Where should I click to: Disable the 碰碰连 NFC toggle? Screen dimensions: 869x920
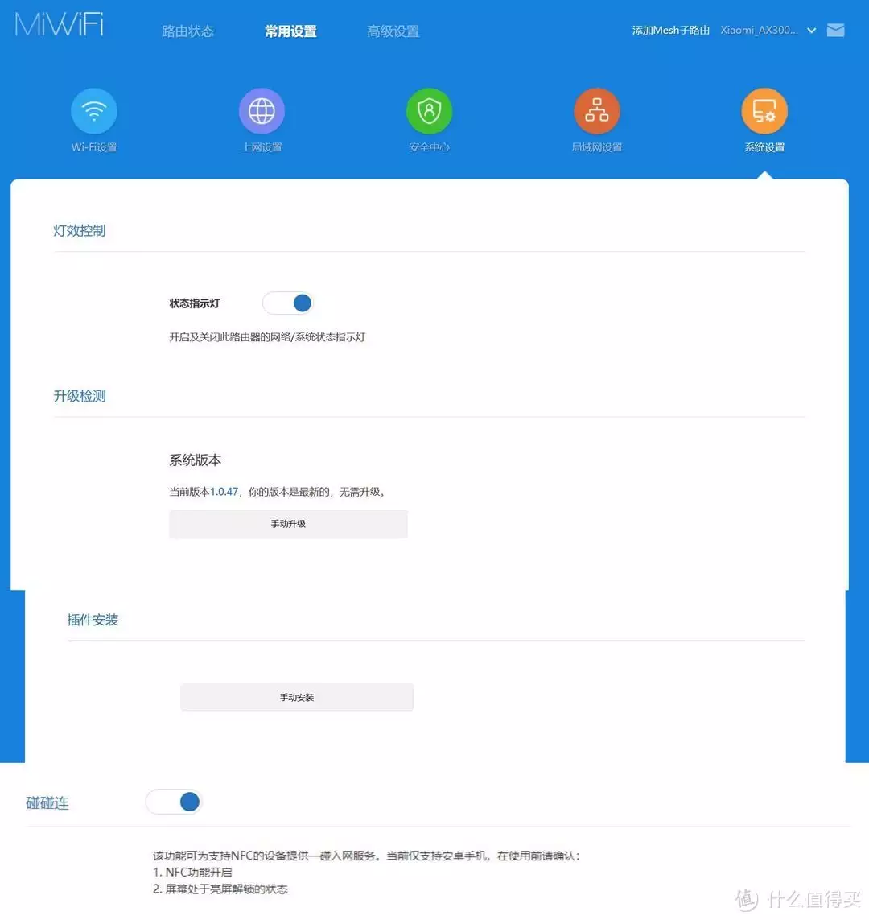174,802
